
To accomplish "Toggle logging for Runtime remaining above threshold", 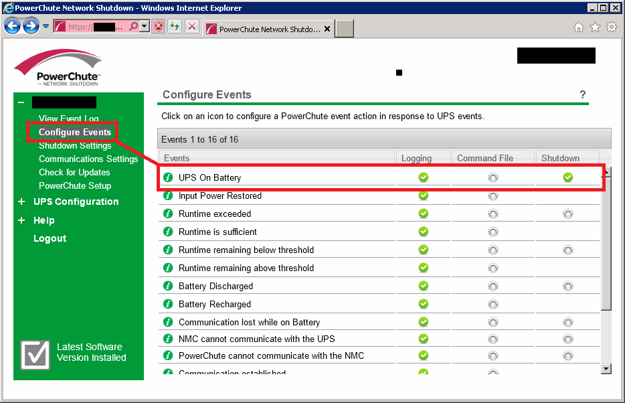I will (x=424, y=268).
